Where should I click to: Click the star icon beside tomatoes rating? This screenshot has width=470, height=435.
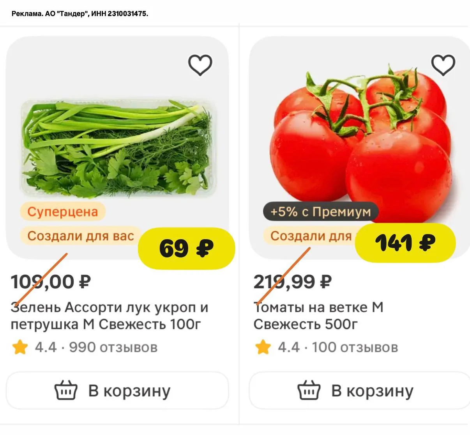pyautogui.click(x=263, y=347)
